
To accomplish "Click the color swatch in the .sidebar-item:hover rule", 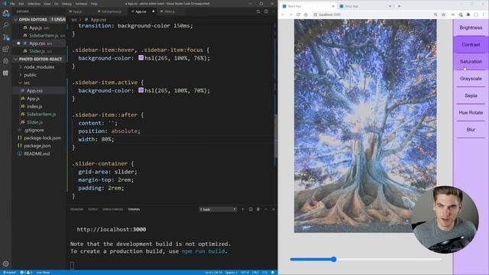I will pyautogui.click(x=141, y=58).
